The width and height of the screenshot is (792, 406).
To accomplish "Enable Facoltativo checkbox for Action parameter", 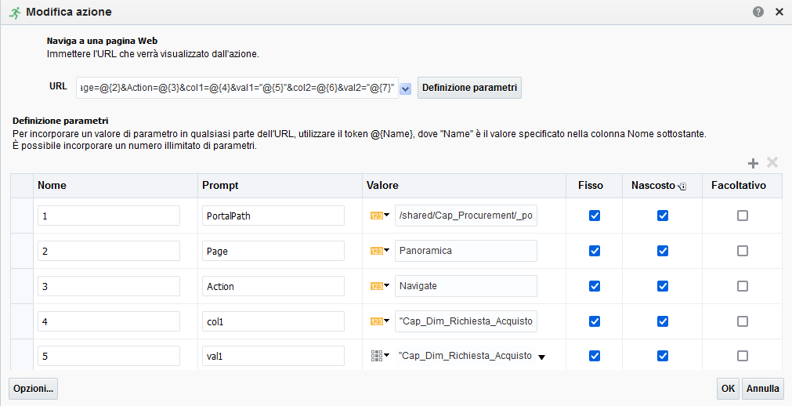I will (x=743, y=286).
